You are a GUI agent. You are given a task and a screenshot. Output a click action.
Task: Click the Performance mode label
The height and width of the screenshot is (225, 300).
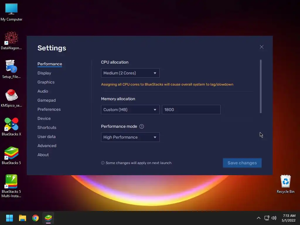(119, 127)
